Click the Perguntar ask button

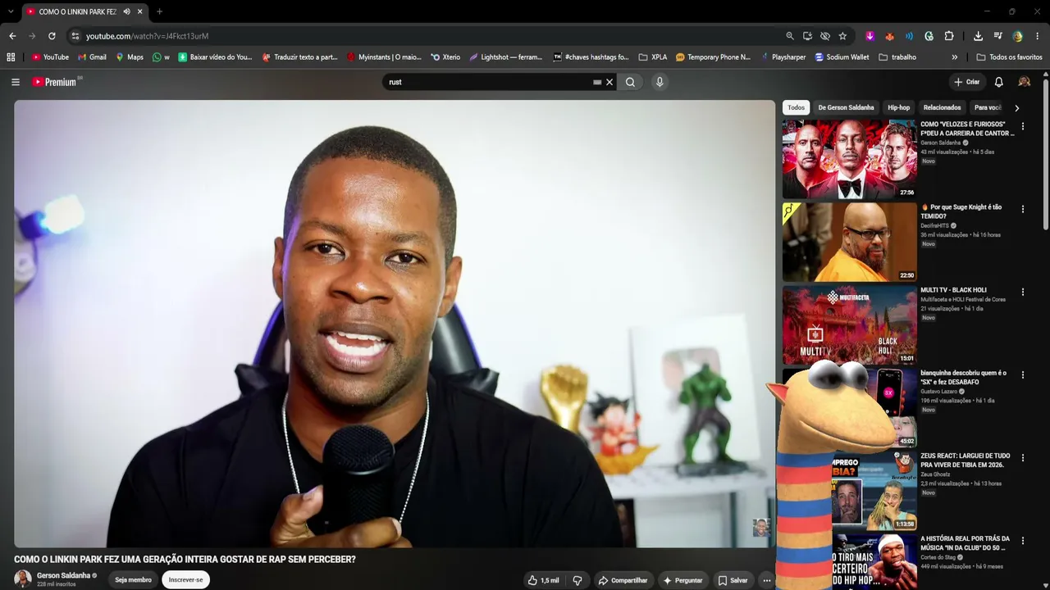coord(683,580)
